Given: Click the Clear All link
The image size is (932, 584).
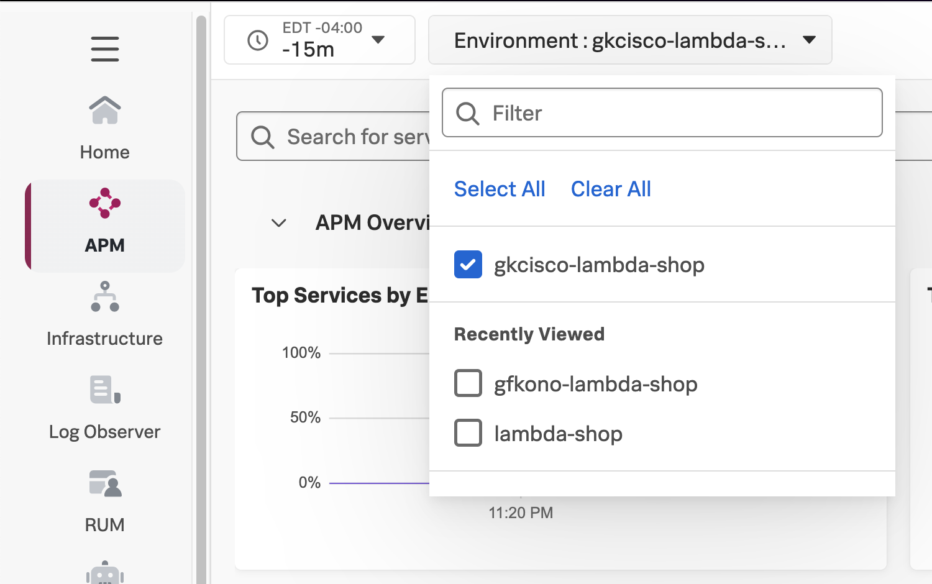Looking at the screenshot, I should tap(610, 188).
